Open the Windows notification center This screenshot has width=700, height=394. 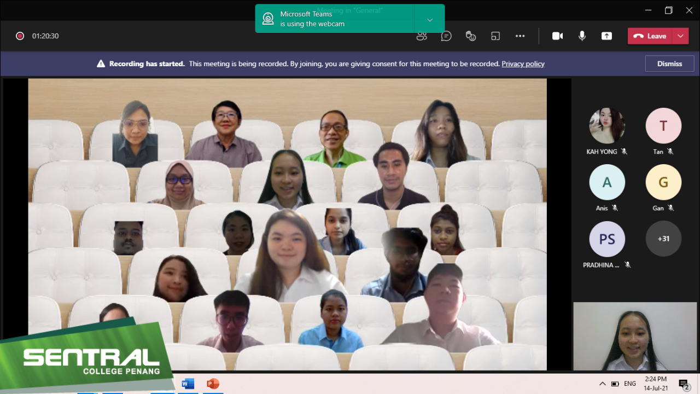[x=684, y=384]
